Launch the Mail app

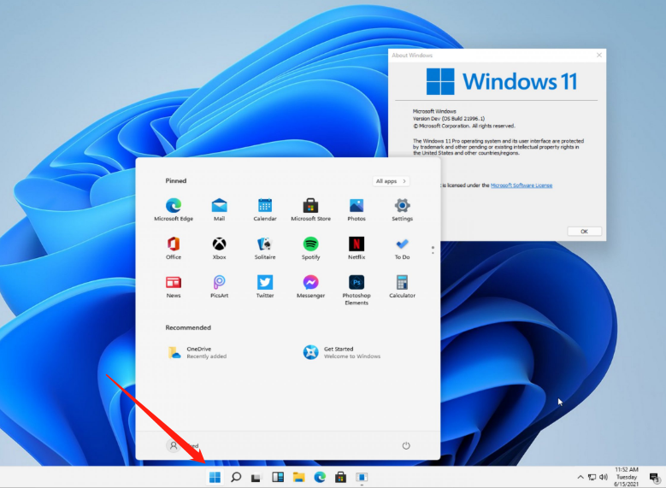(x=219, y=209)
